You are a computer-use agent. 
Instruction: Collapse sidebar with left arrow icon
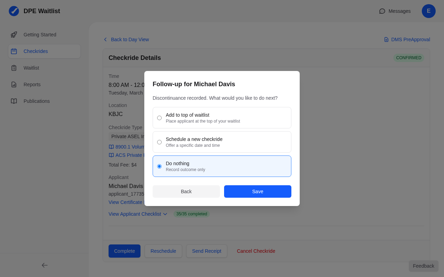pyautogui.click(x=44, y=265)
